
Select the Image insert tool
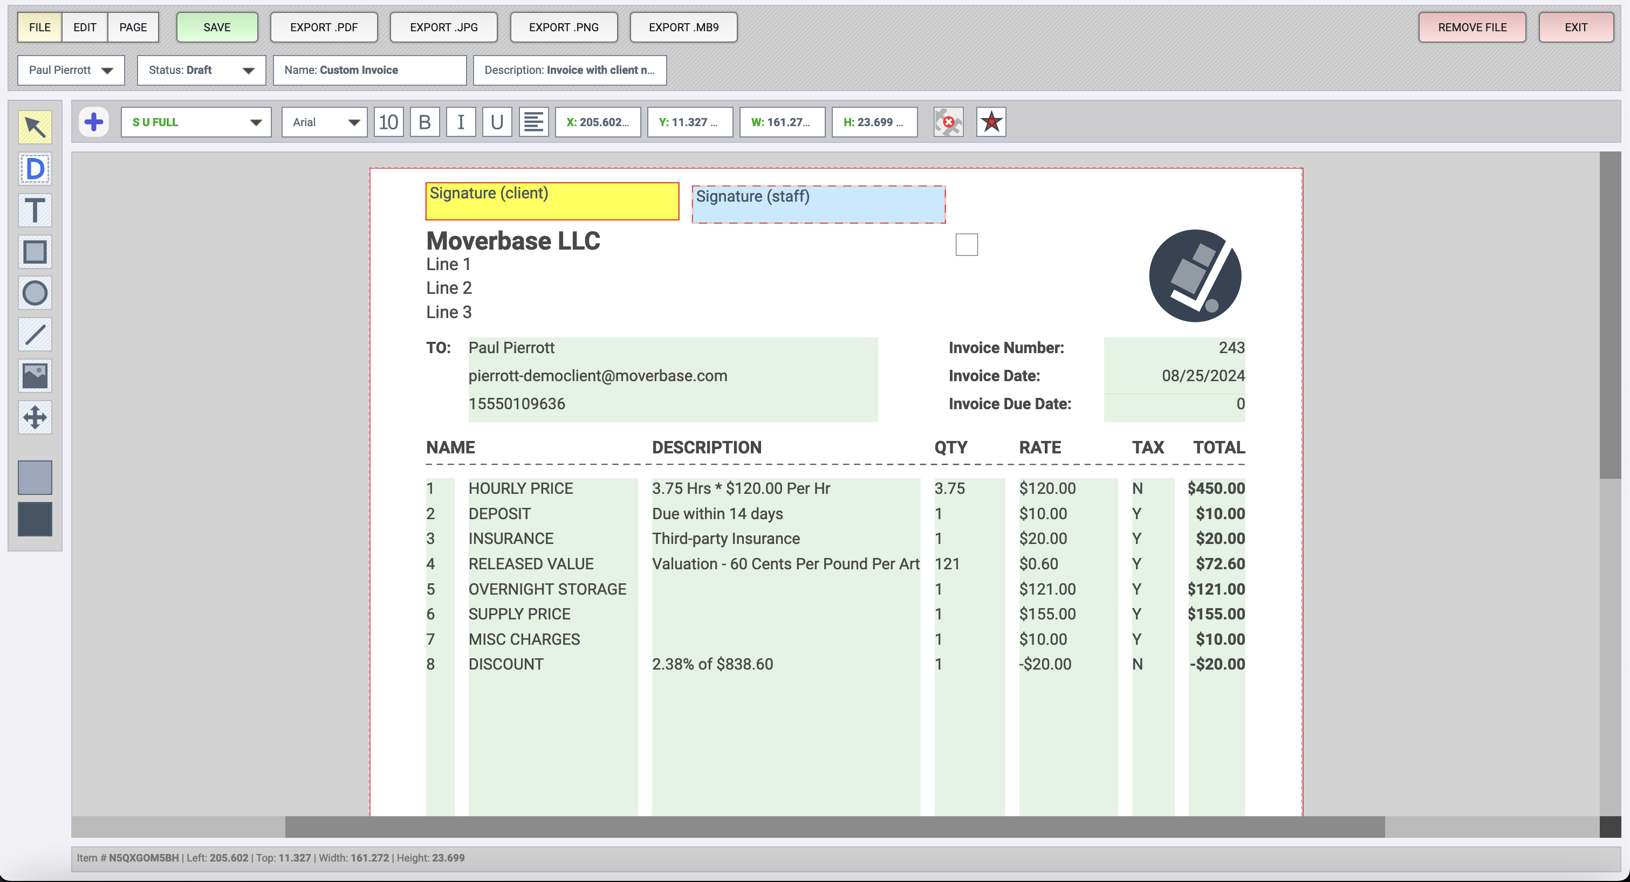(35, 376)
